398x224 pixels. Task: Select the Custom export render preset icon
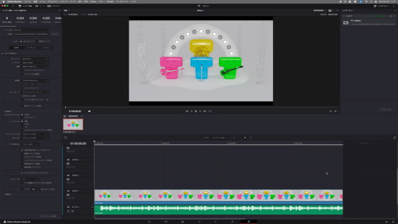pyautogui.click(x=7, y=18)
